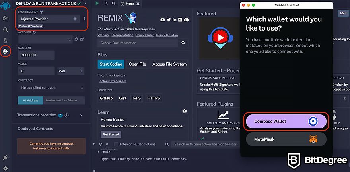Open the Contract dropdown No compiled contracts

[x=52, y=88]
